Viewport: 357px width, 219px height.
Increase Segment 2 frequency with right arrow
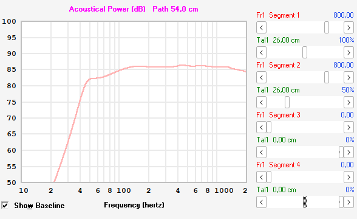tap(348, 77)
